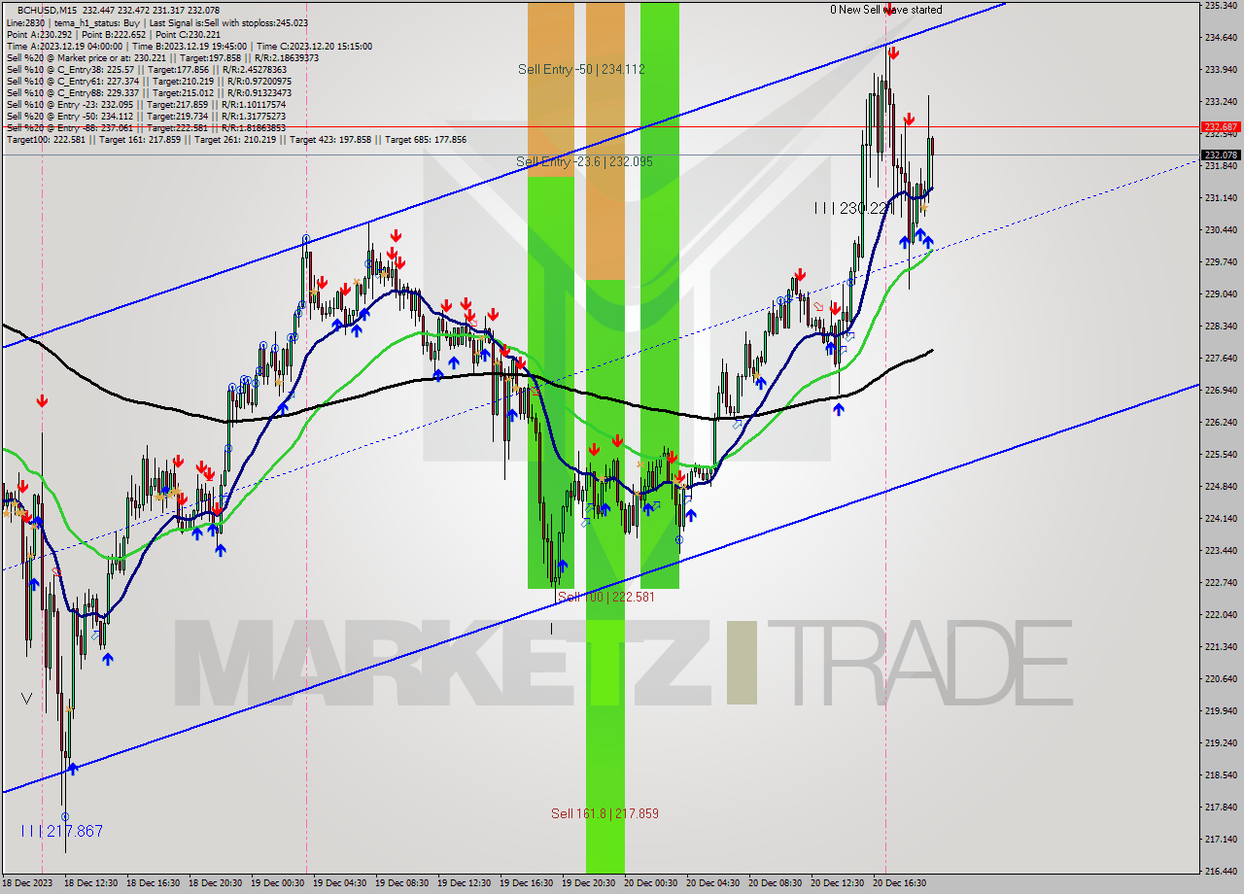Click the 224.840 price axis value
This screenshot has height=894, width=1244.
pyautogui.click(x=1221, y=486)
